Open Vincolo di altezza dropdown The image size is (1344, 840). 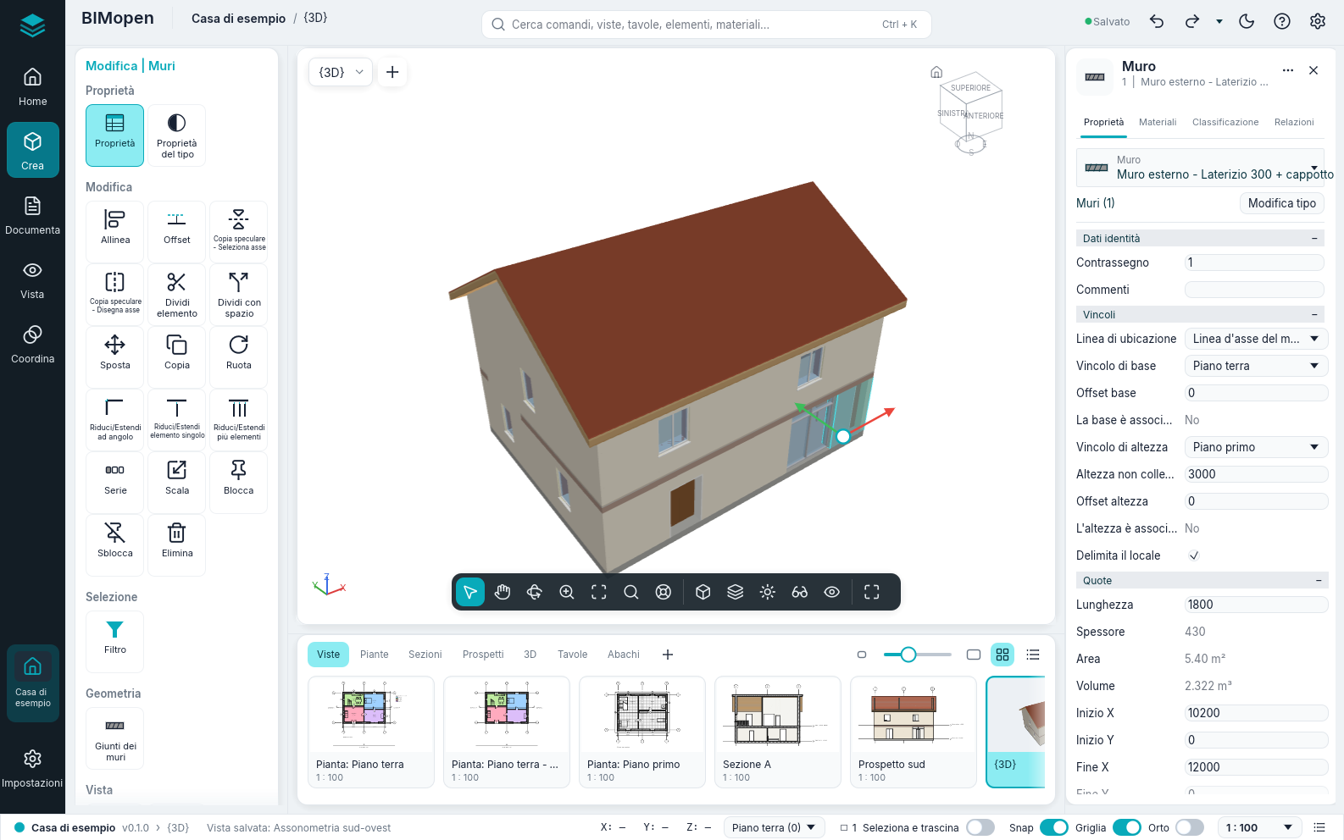click(1256, 447)
